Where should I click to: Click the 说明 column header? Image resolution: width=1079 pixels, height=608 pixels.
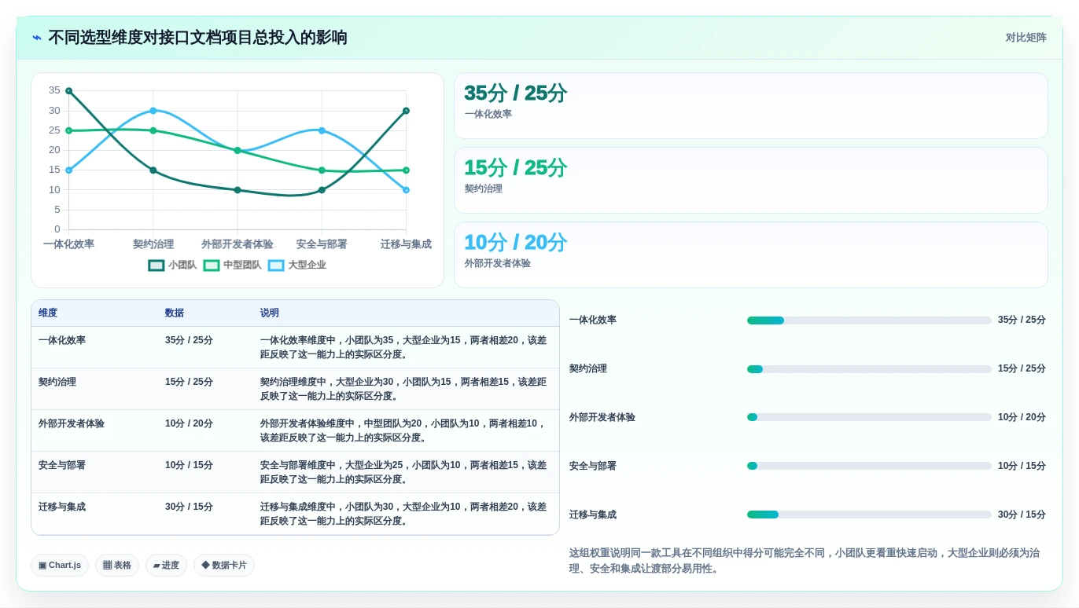point(270,313)
